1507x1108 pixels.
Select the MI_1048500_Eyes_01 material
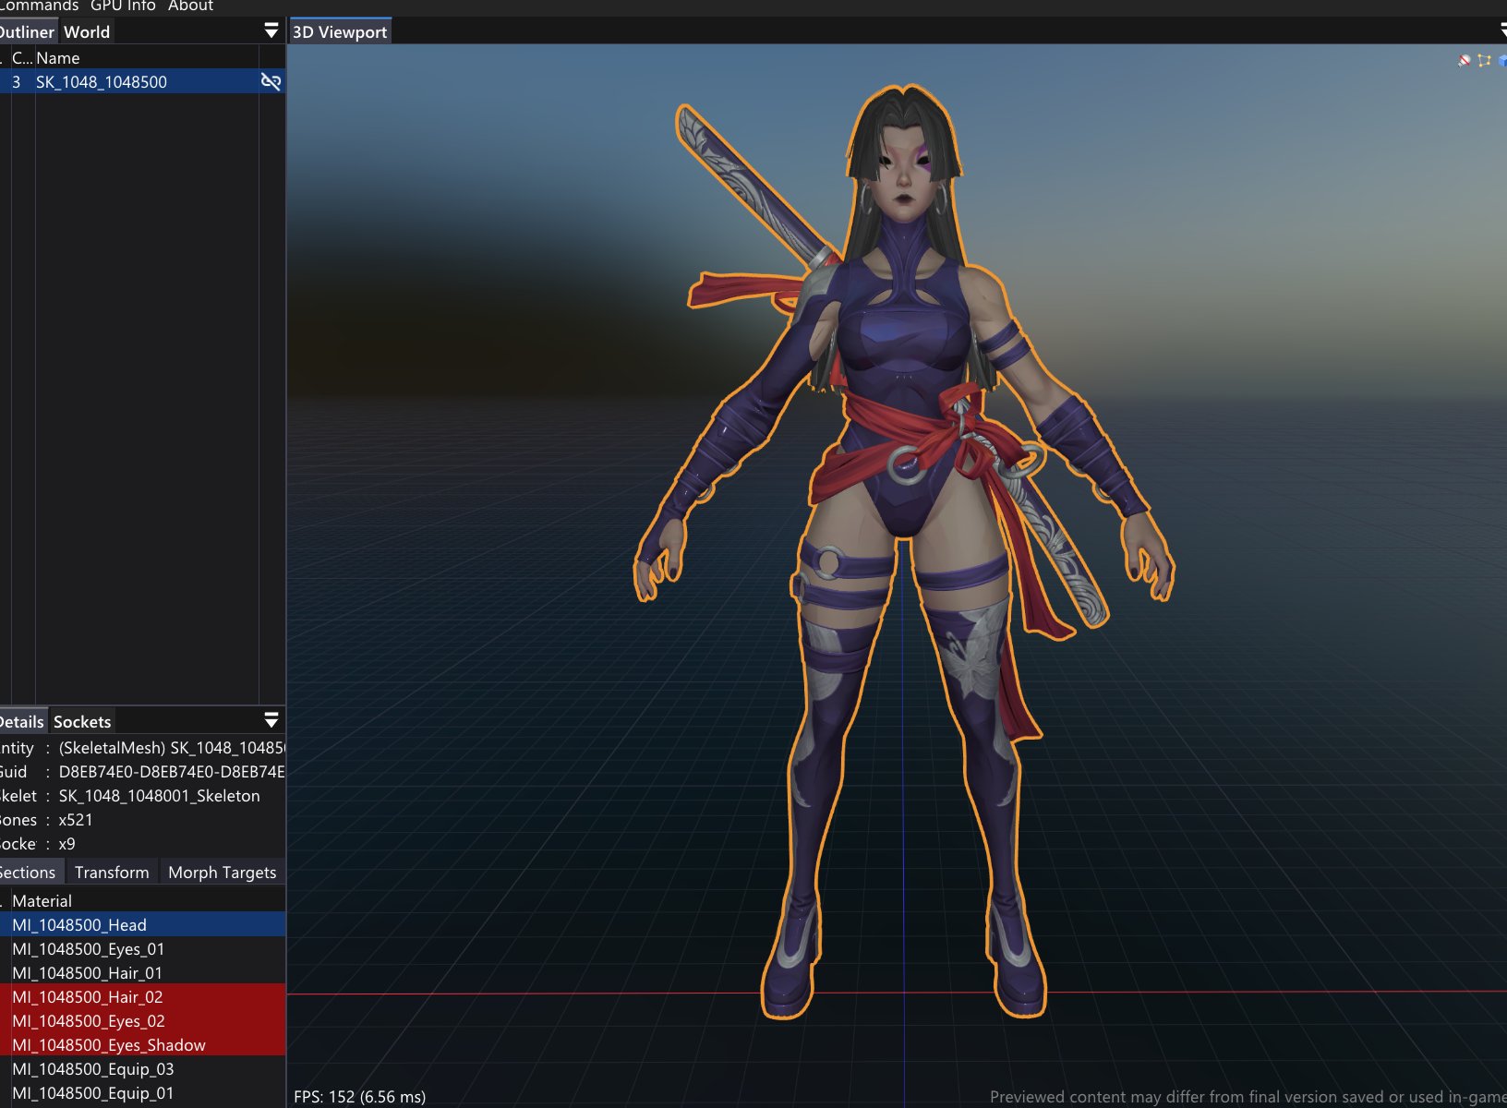pos(89,949)
